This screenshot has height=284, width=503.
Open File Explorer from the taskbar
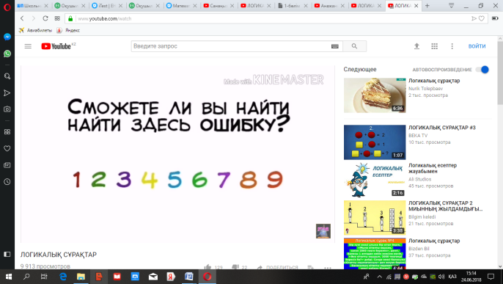pos(81,277)
